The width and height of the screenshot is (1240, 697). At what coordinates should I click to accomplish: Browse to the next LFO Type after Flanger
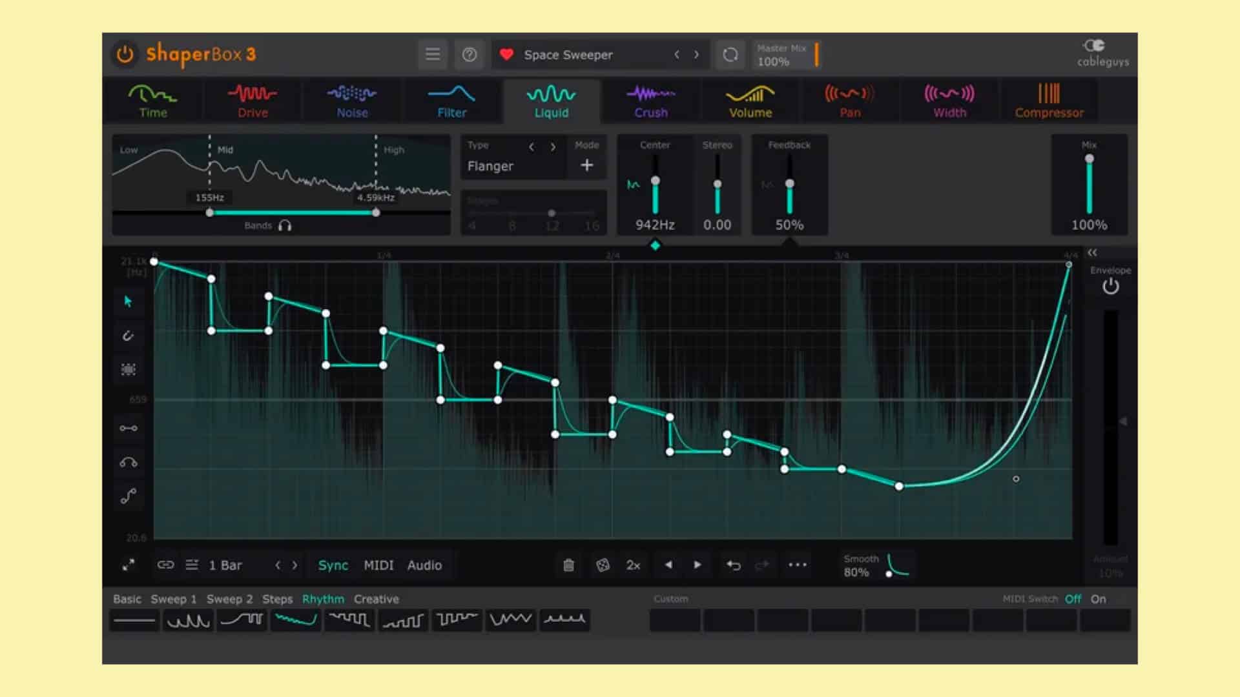[553, 146]
